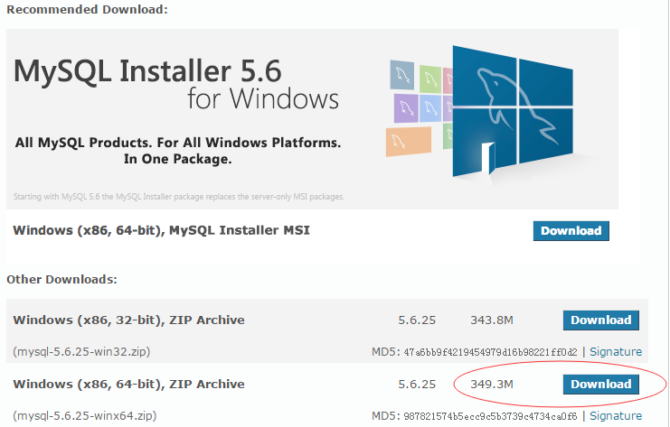Click the 'Recommended Download:' heading
This screenshot has height=427, width=670.
[87, 9]
